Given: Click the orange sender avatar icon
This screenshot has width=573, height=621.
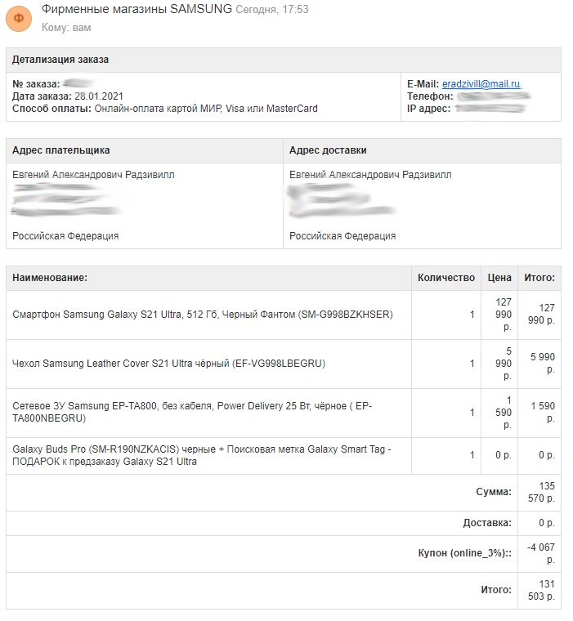Looking at the screenshot, I should click(19, 19).
